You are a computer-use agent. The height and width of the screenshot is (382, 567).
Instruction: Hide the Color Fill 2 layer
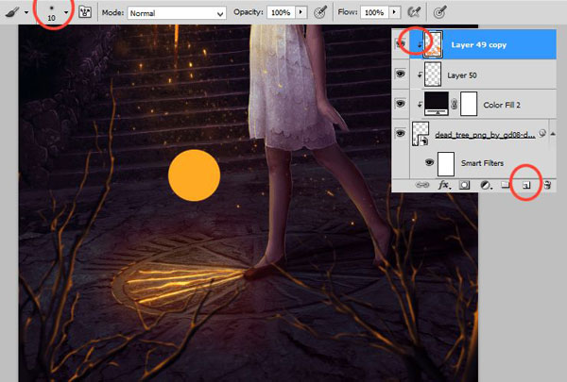coord(400,104)
